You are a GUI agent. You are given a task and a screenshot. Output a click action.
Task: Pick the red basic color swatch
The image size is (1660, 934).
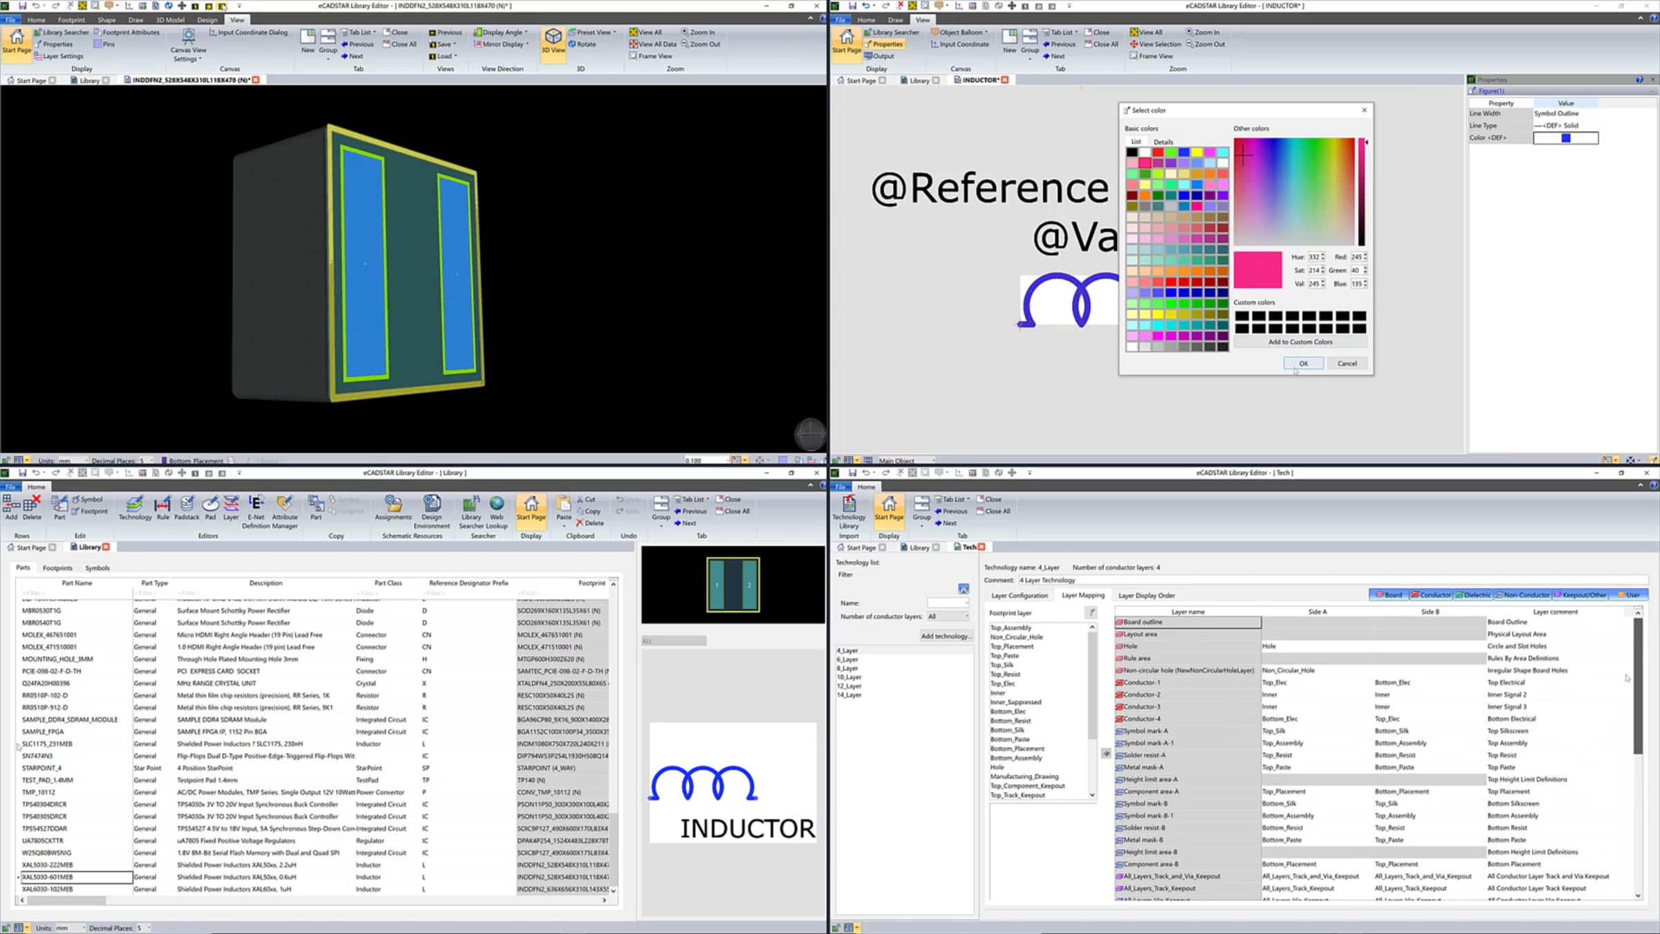[x=1158, y=152]
